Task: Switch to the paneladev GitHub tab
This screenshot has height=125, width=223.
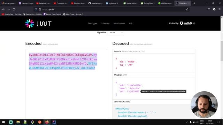Action: (96, 3)
